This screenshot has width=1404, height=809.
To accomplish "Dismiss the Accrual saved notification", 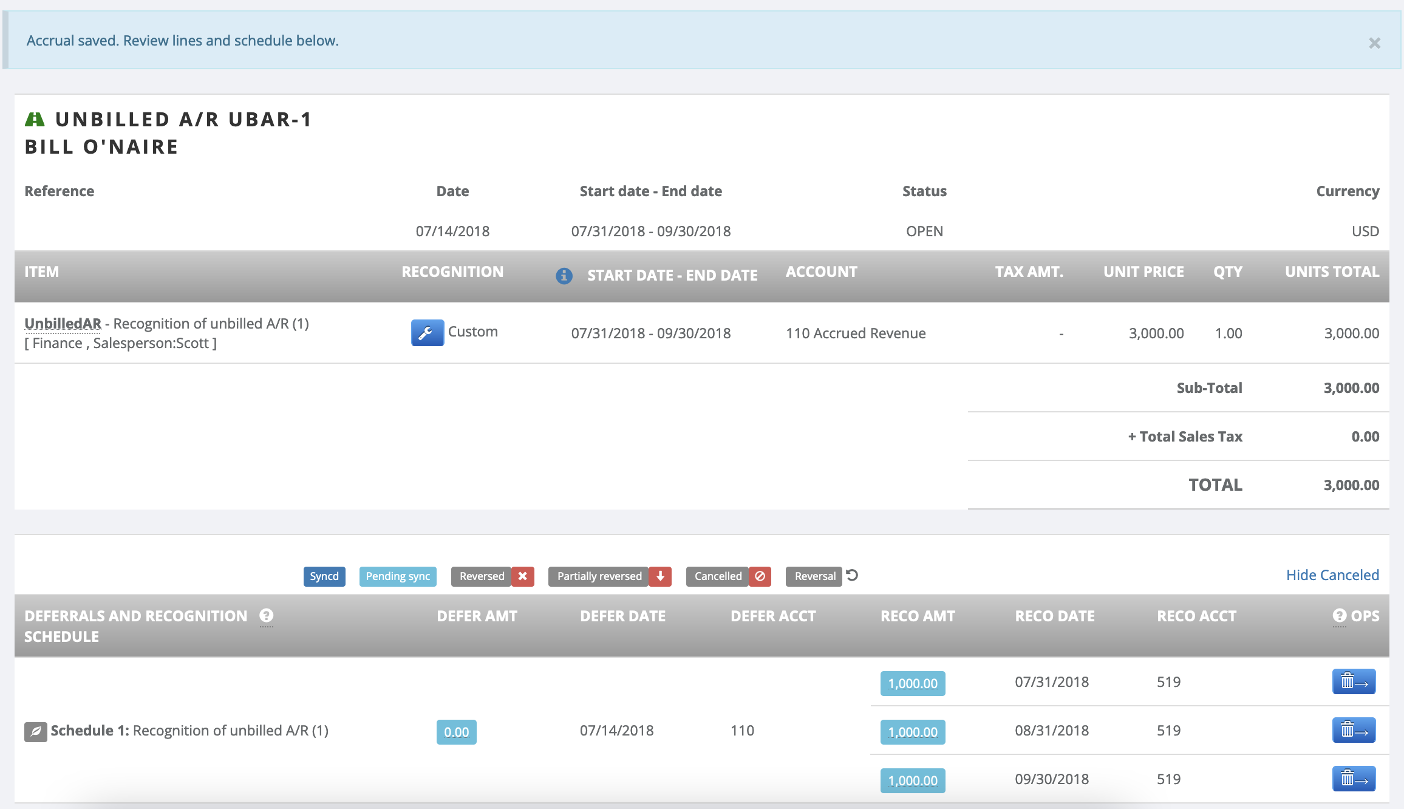I will coord(1374,43).
